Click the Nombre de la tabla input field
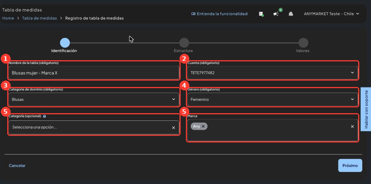The height and width of the screenshot is (184, 371). click(94, 73)
